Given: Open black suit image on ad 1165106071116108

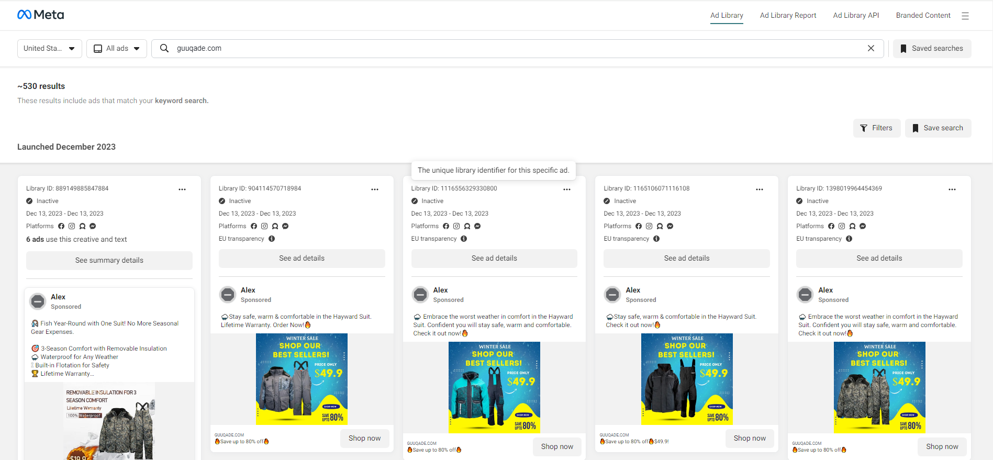Looking at the screenshot, I should coord(687,379).
